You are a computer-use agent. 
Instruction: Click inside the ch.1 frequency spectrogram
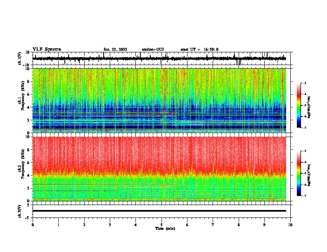click(x=159, y=100)
